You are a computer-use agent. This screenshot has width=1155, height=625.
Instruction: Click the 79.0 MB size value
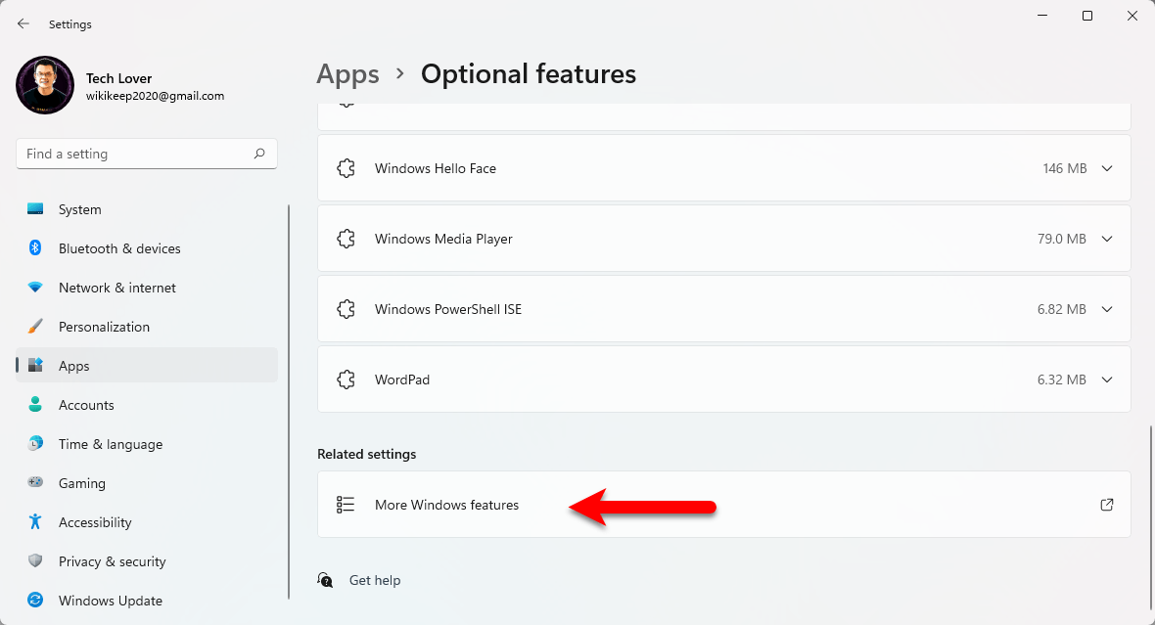pos(1061,240)
